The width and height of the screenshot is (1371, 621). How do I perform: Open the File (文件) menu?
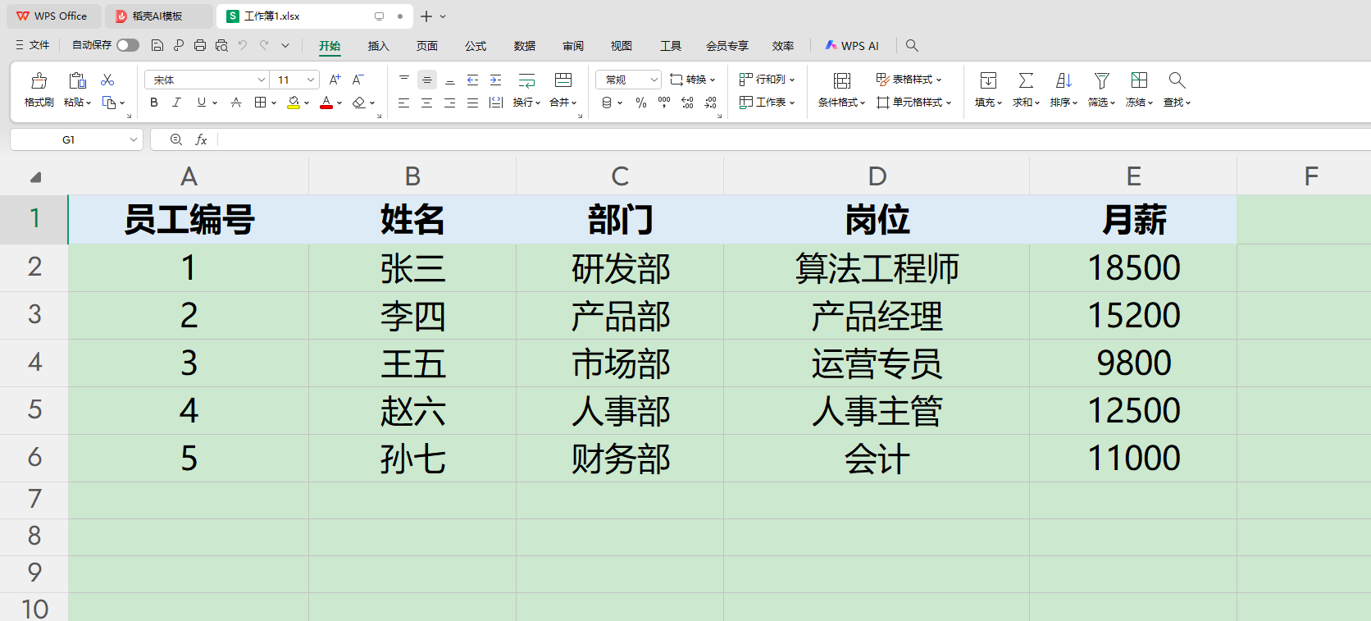click(x=33, y=45)
